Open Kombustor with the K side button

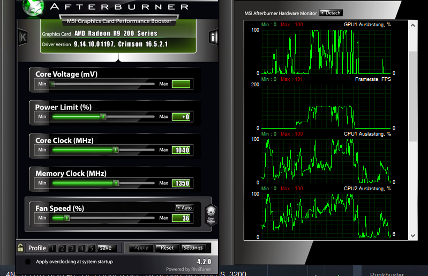tap(22, 37)
